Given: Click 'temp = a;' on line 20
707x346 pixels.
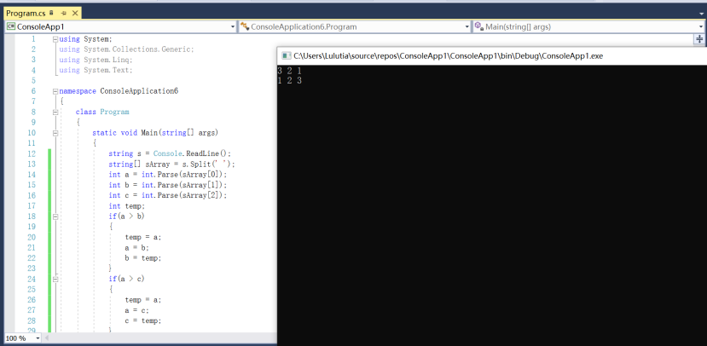Looking at the screenshot, I should click(x=143, y=237).
